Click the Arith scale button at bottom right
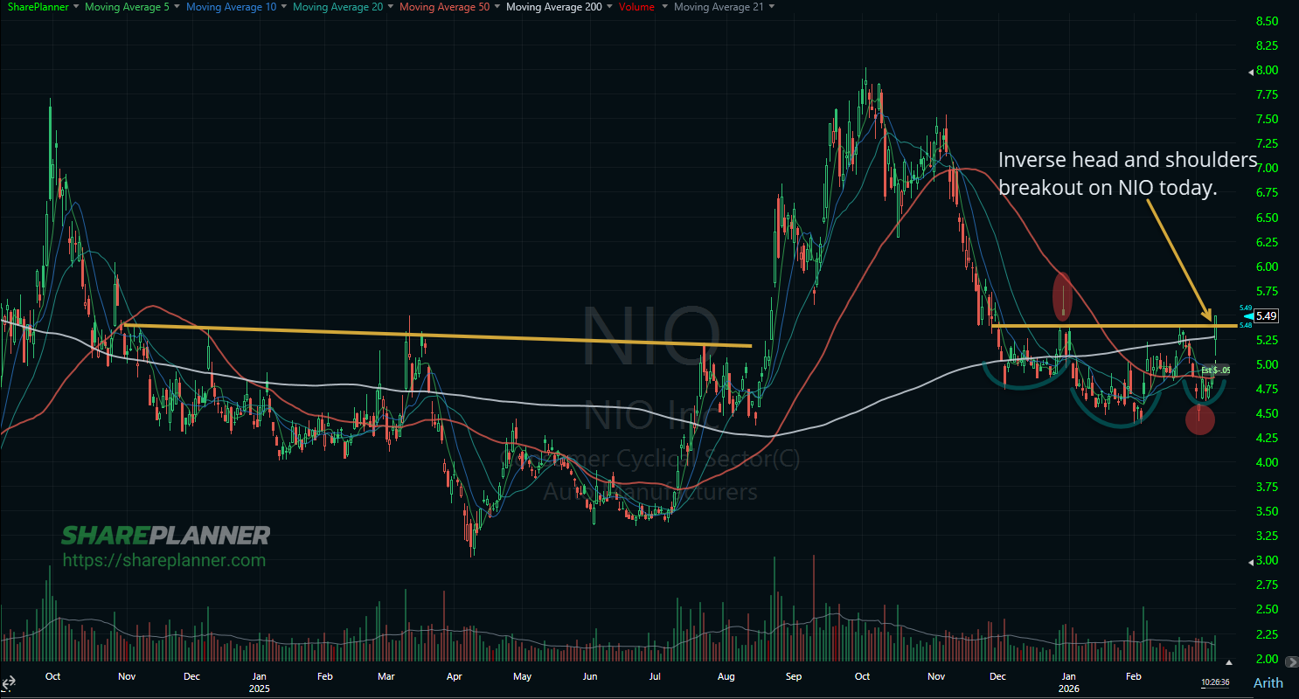 (1267, 682)
